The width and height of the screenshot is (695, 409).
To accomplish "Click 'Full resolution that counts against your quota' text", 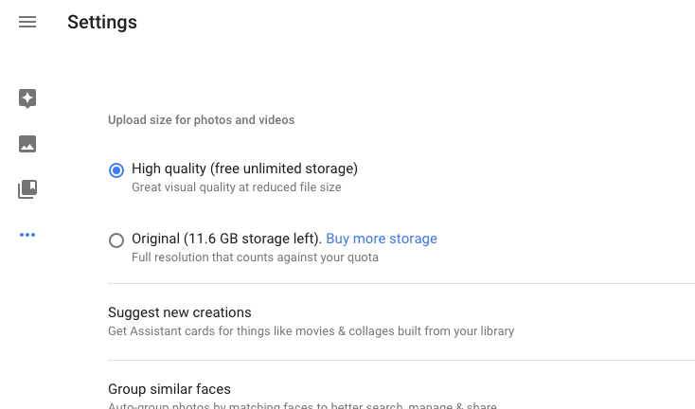I will tap(255, 258).
